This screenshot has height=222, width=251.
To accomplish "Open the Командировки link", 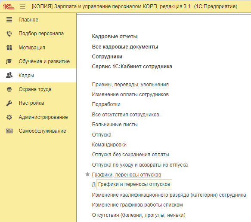I will click(x=109, y=145).
